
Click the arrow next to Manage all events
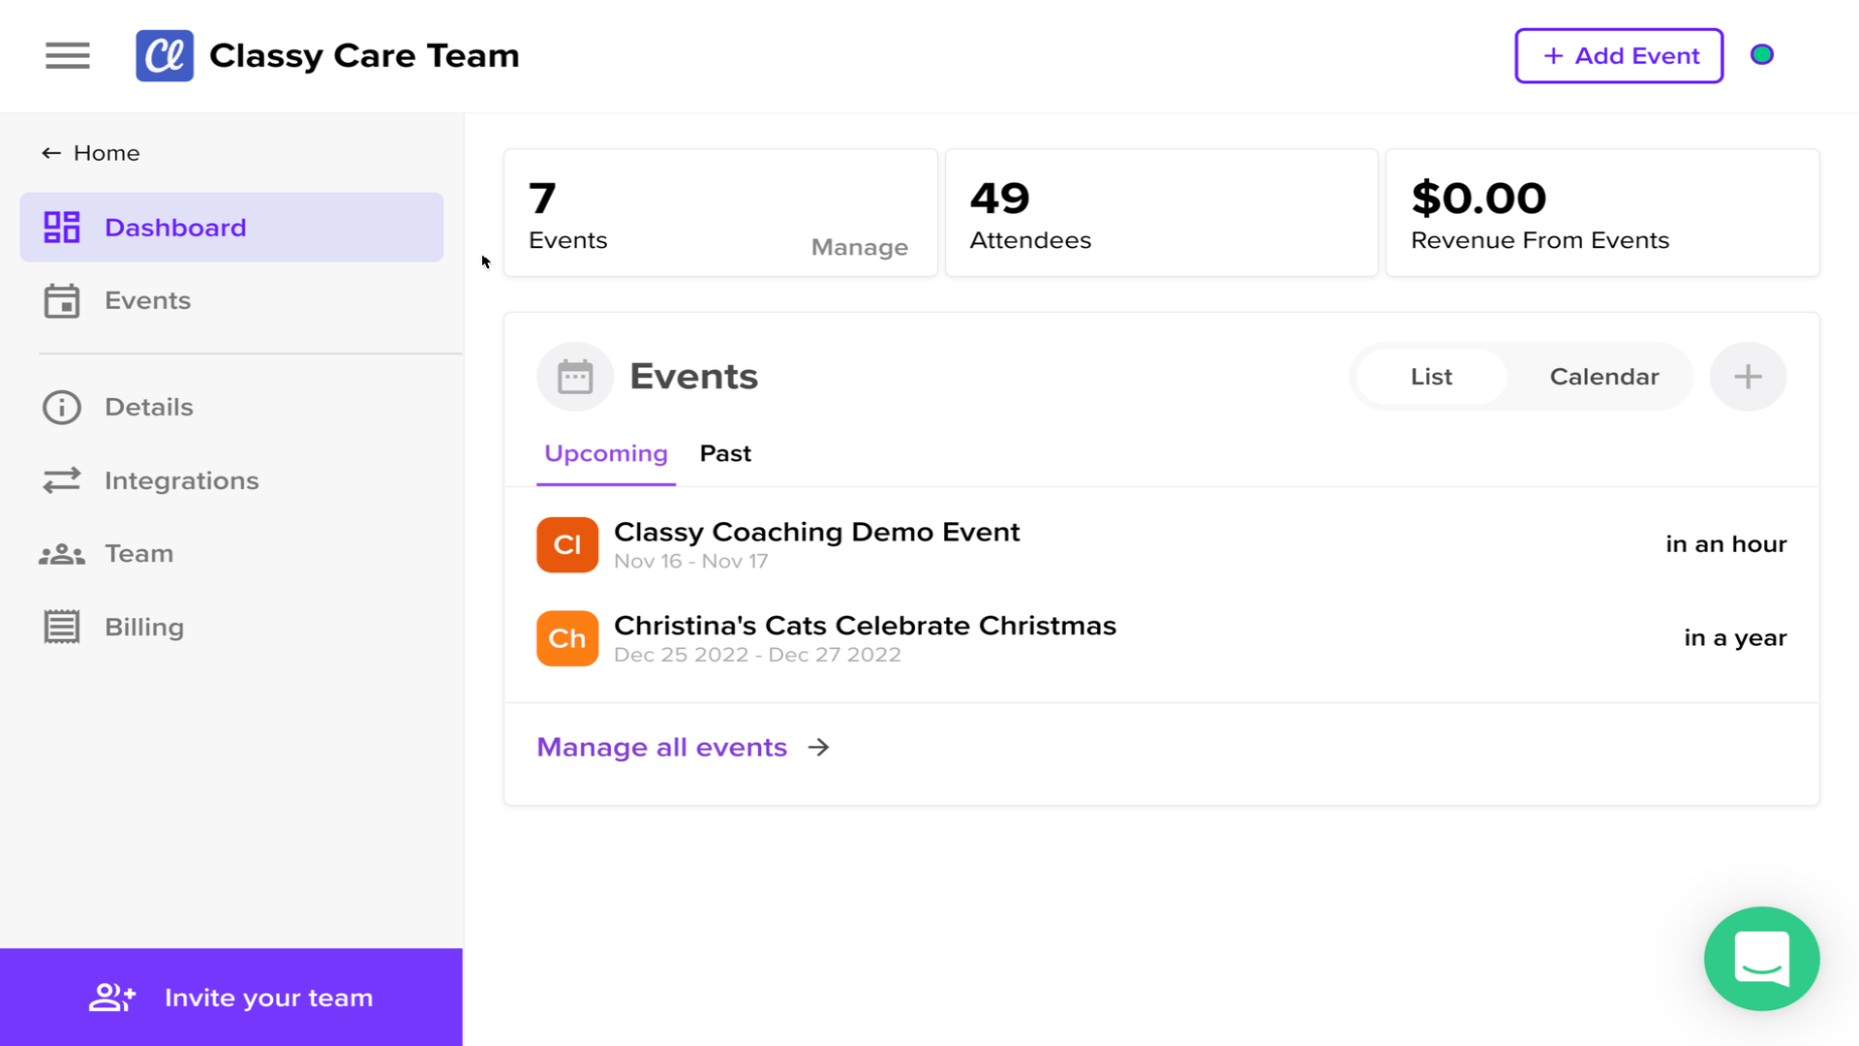(x=819, y=747)
